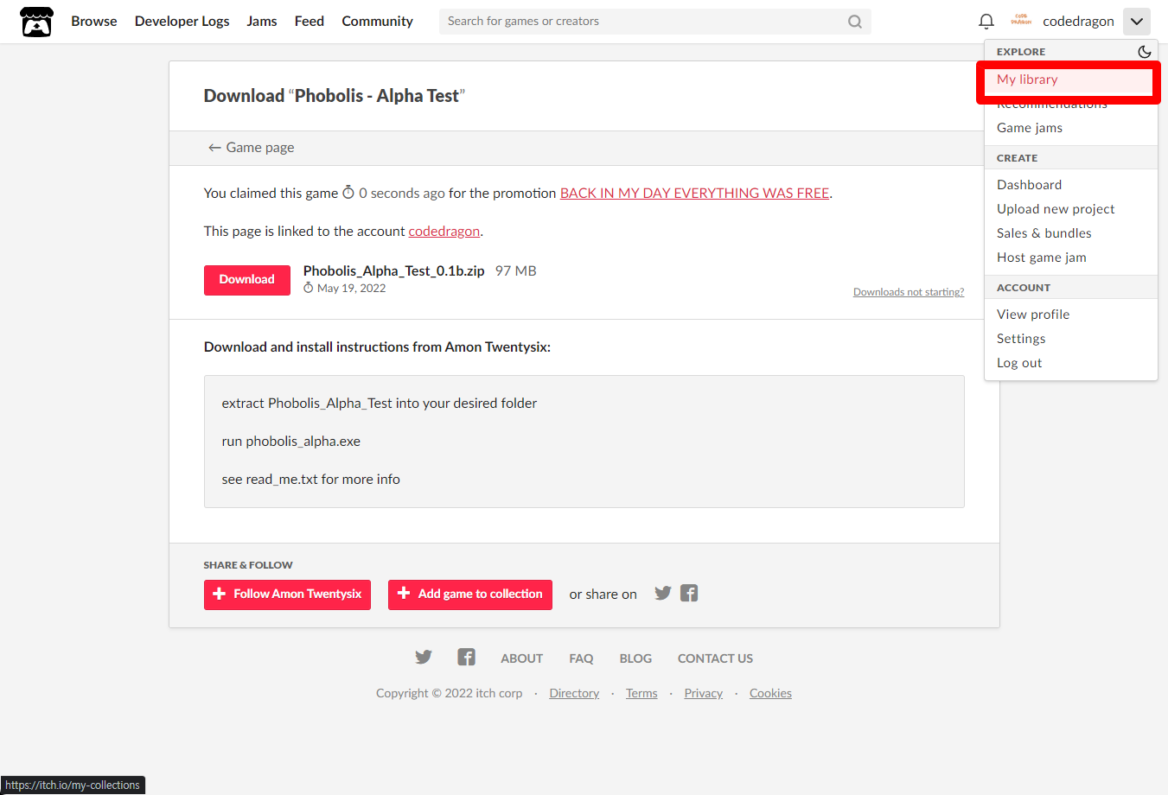Open the Feed nav item

coord(310,21)
